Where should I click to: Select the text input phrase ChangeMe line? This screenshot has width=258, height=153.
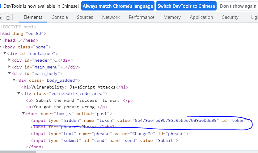[109, 134]
